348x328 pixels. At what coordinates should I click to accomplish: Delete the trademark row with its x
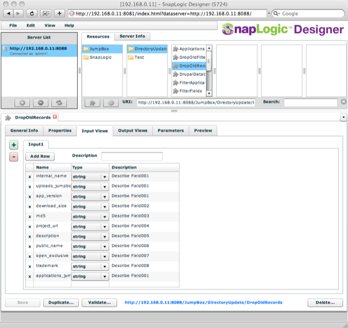pos(29,266)
